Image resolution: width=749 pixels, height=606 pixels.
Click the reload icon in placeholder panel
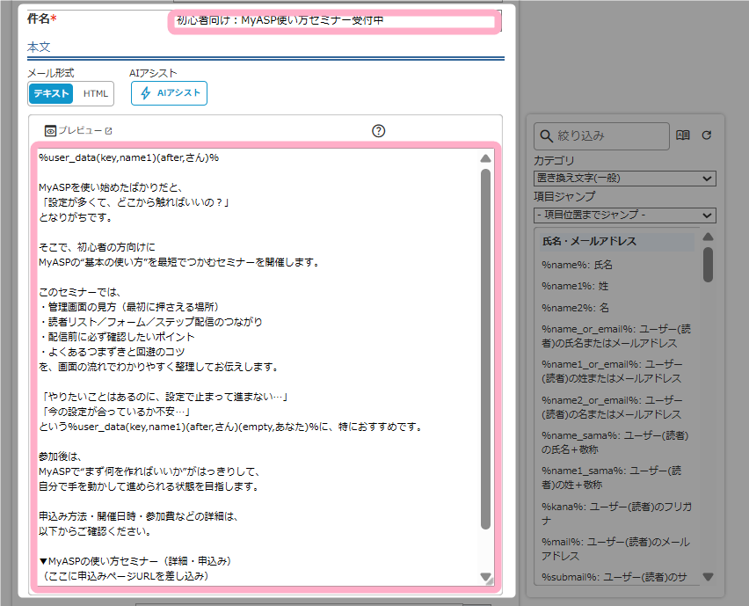(x=706, y=135)
